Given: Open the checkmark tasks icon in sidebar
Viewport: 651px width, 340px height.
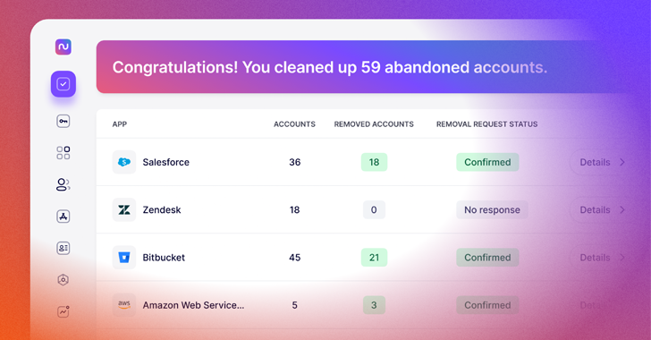Looking at the screenshot, I should point(63,84).
